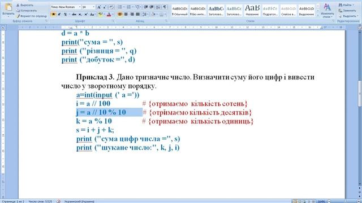This screenshot has height=203, width=362.
Task: Copy selection with Копировать
Action: (x=27, y=11)
